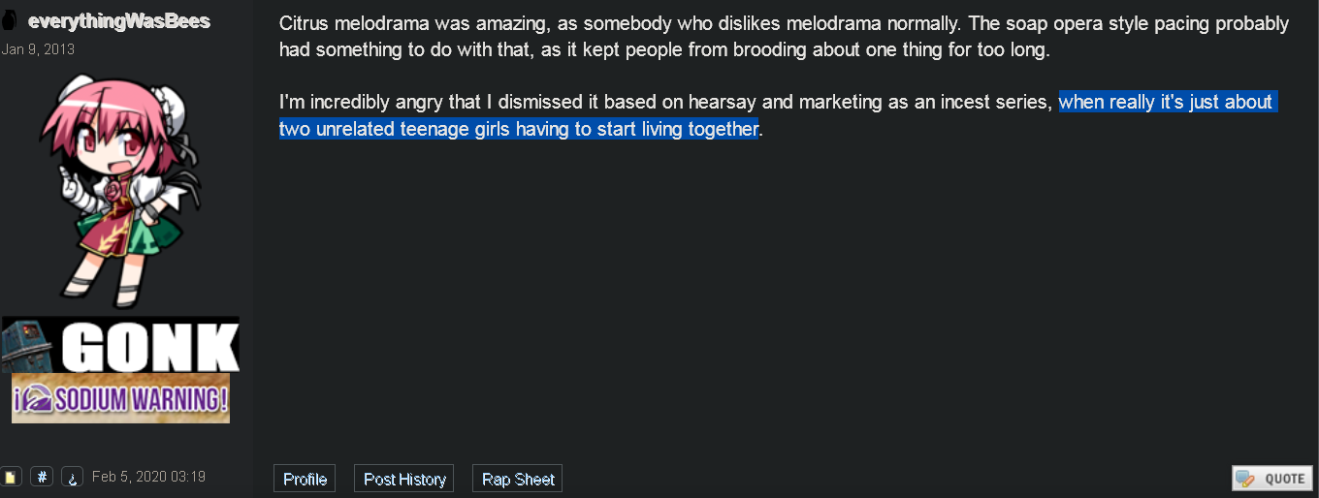Click the speech bubble icon on Quote button
This screenshot has height=498, width=1319.
click(1245, 479)
